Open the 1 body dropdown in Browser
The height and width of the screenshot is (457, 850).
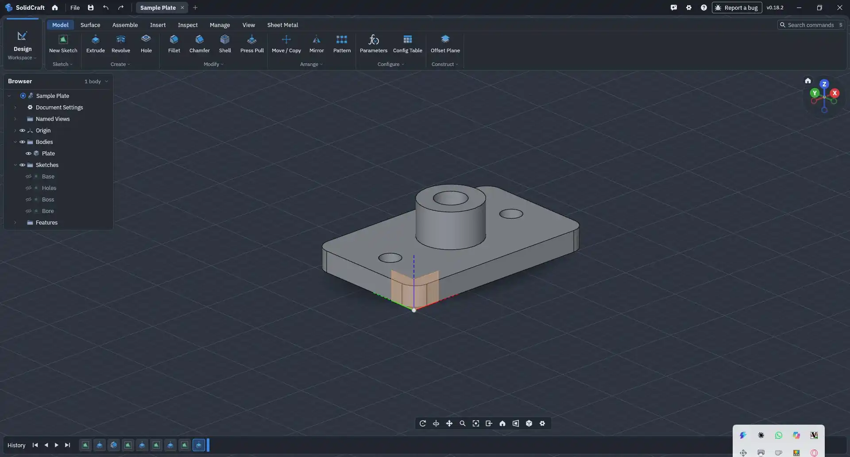(x=96, y=81)
